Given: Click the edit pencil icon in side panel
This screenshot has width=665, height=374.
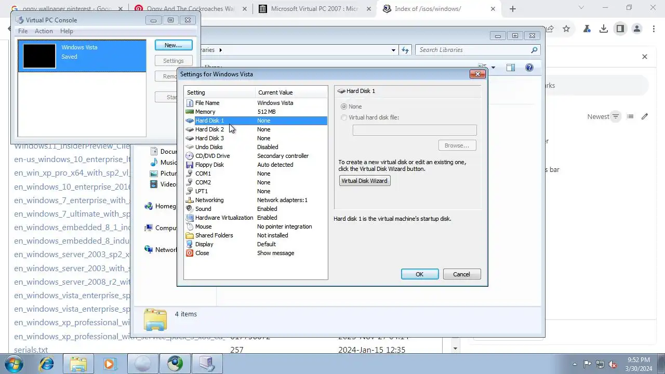Looking at the screenshot, I should tap(645, 116).
